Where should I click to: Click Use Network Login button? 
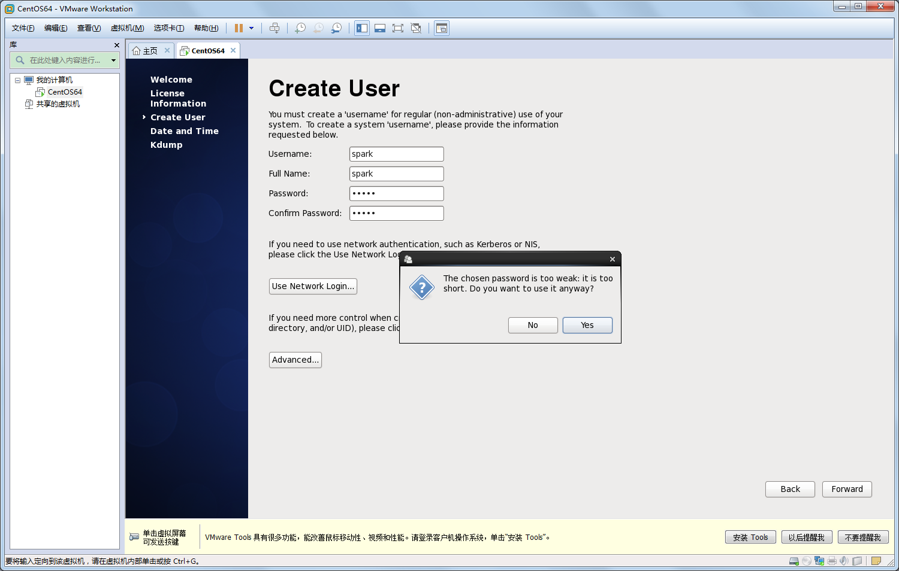pos(313,286)
